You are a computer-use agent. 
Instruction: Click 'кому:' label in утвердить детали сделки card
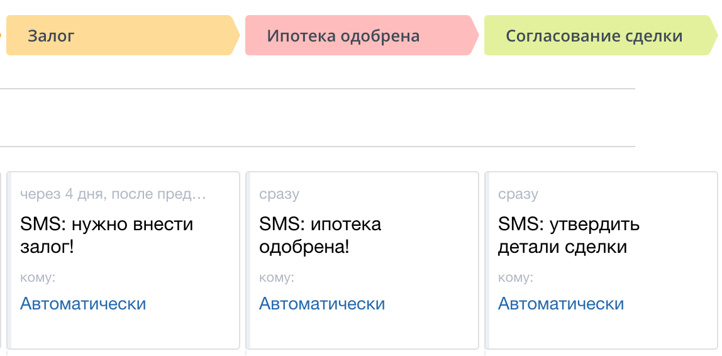pyautogui.click(x=516, y=277)
